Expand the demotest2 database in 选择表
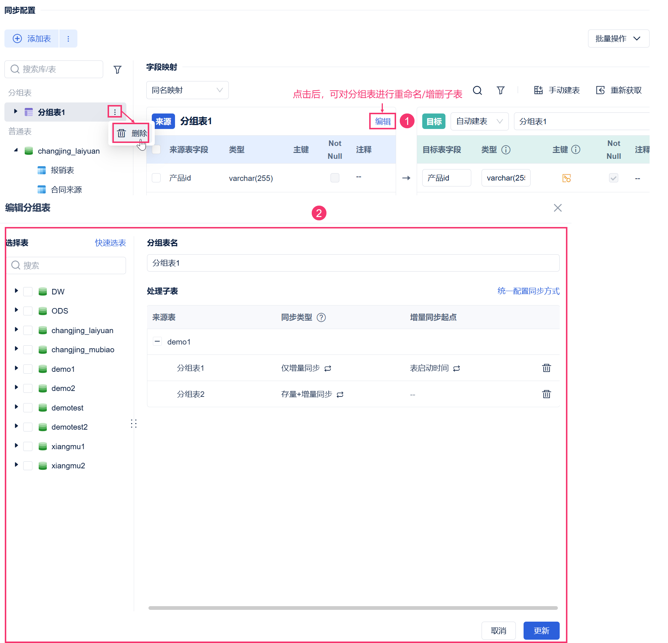Image resolution: width=668 pixels, height=643 pixels. [16, 426]
